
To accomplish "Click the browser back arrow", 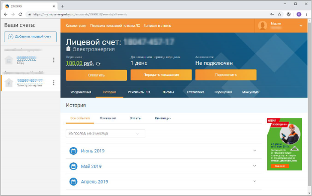I will coord(5,14).
